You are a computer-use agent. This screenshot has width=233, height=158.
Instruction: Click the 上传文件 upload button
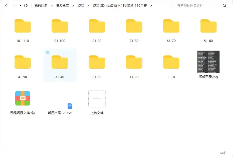[97, 99]
